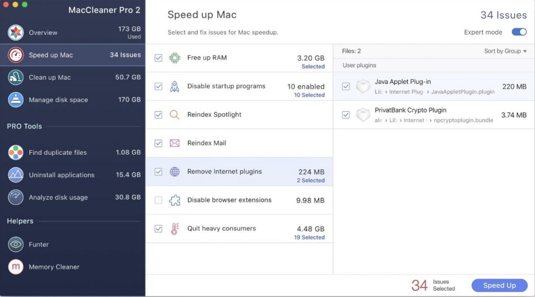Select Speed up Mac in sidebar

[73, 55]
